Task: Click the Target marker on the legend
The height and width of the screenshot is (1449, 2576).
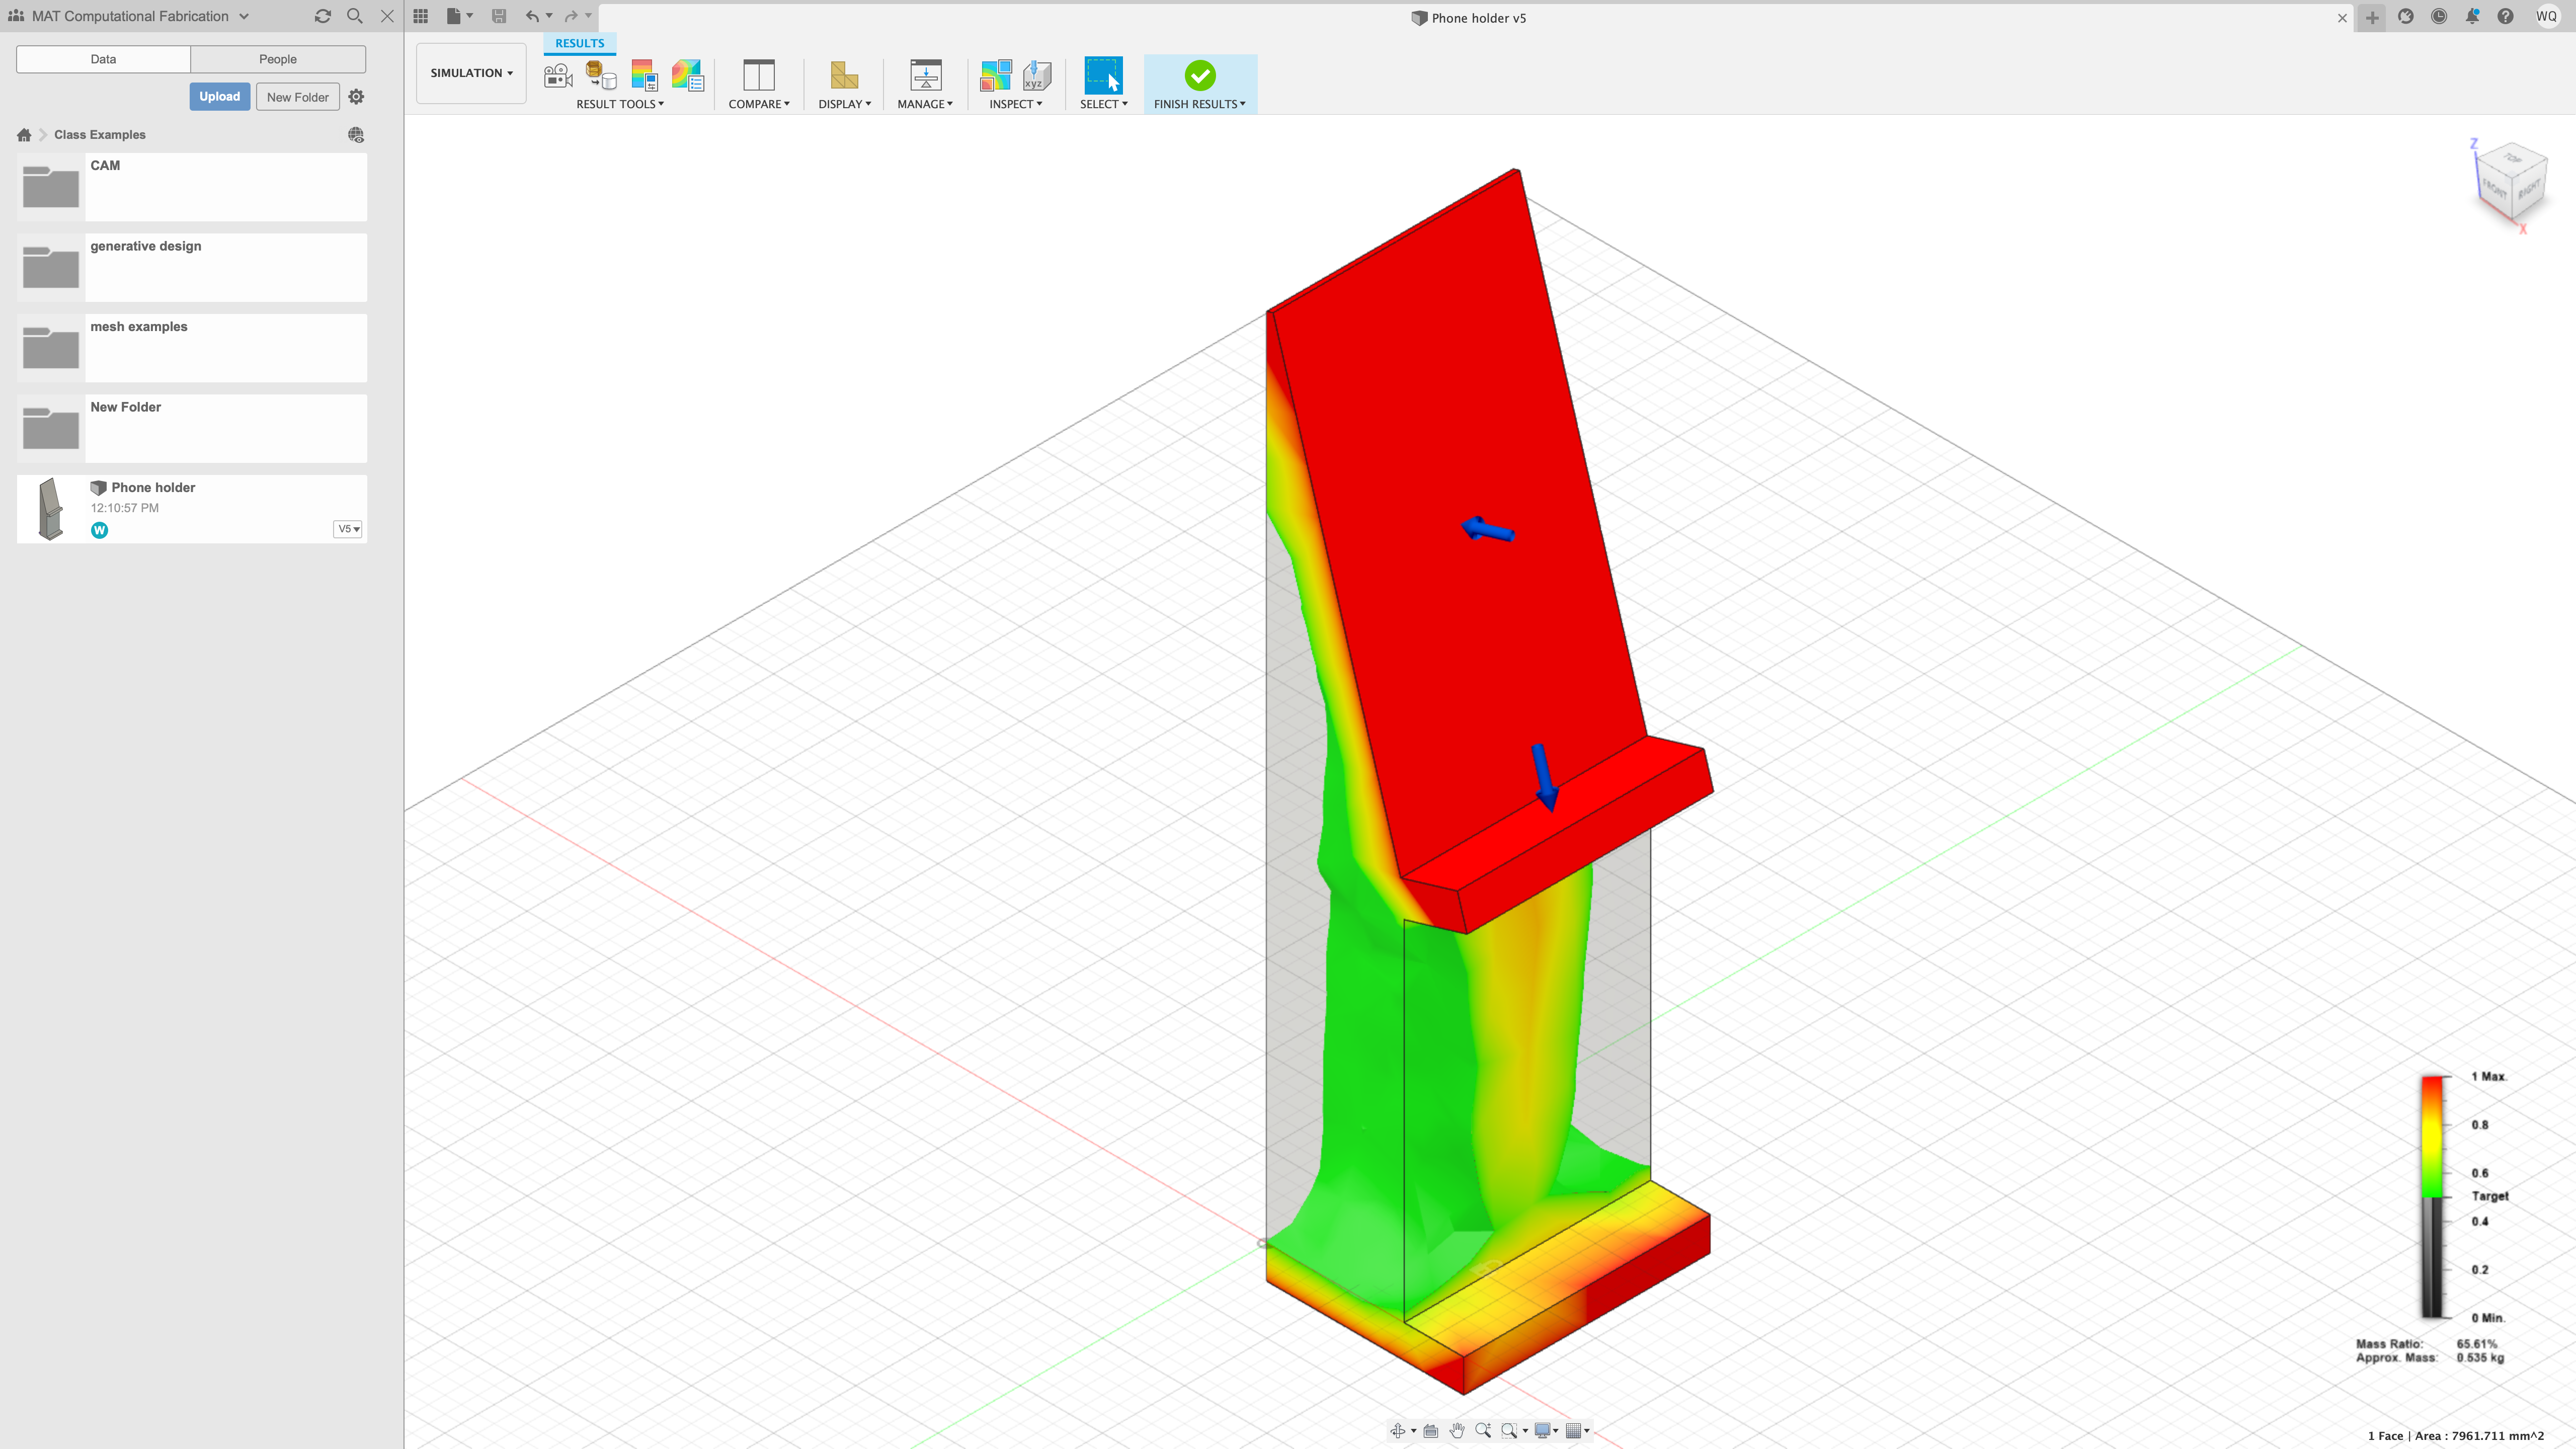Action: [x=2490, y=1197]
